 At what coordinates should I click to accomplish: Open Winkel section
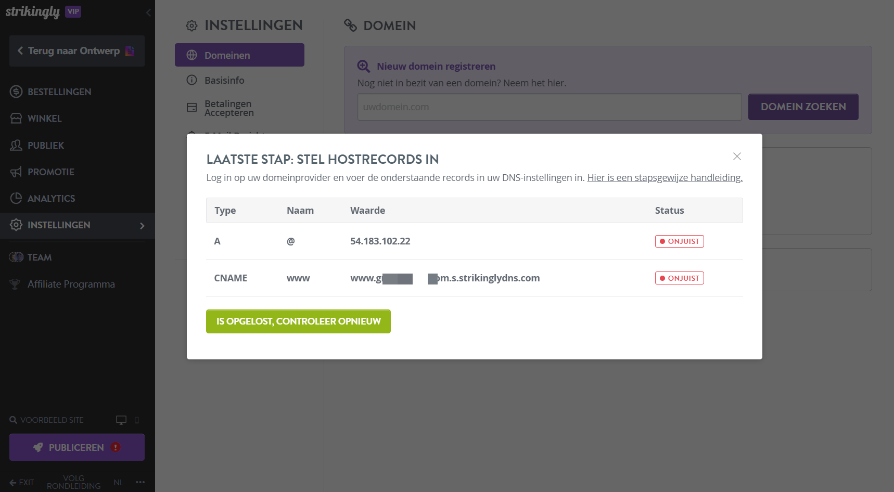click(x=45, y=119)
